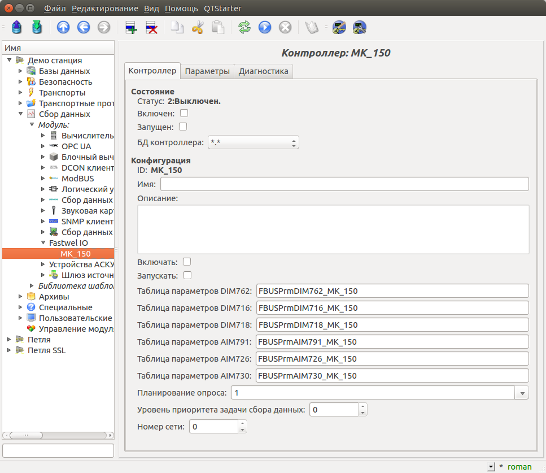The image size is (546, 473).
Task: Open the 'БД контроллера' dropdown
Action: pos(253,142)
